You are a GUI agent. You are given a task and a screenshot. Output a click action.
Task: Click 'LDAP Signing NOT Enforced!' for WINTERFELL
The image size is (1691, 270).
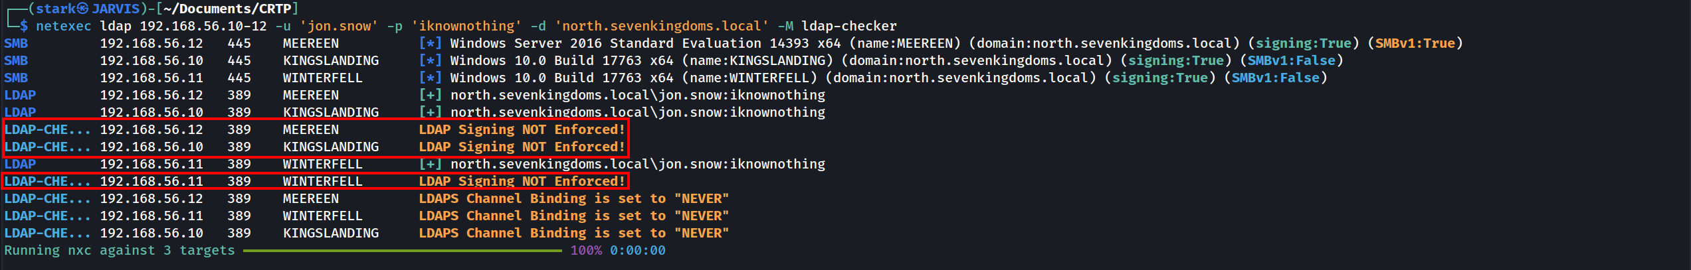click(522, 181)
